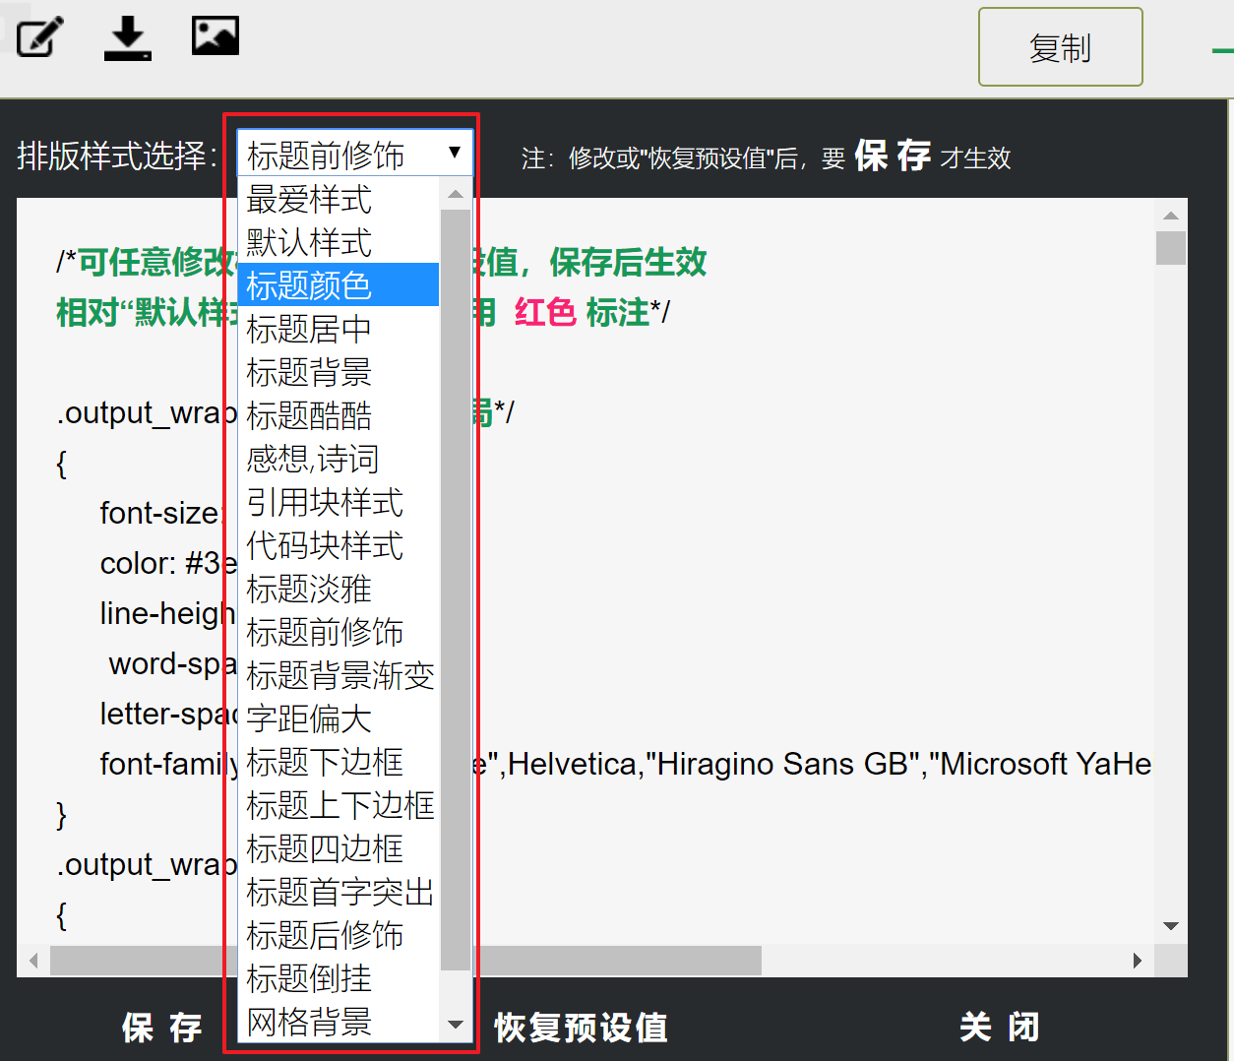Select 标题酷酷 style option
The width and height of the screenshot is (1234, 1061).
click(339, 415)
